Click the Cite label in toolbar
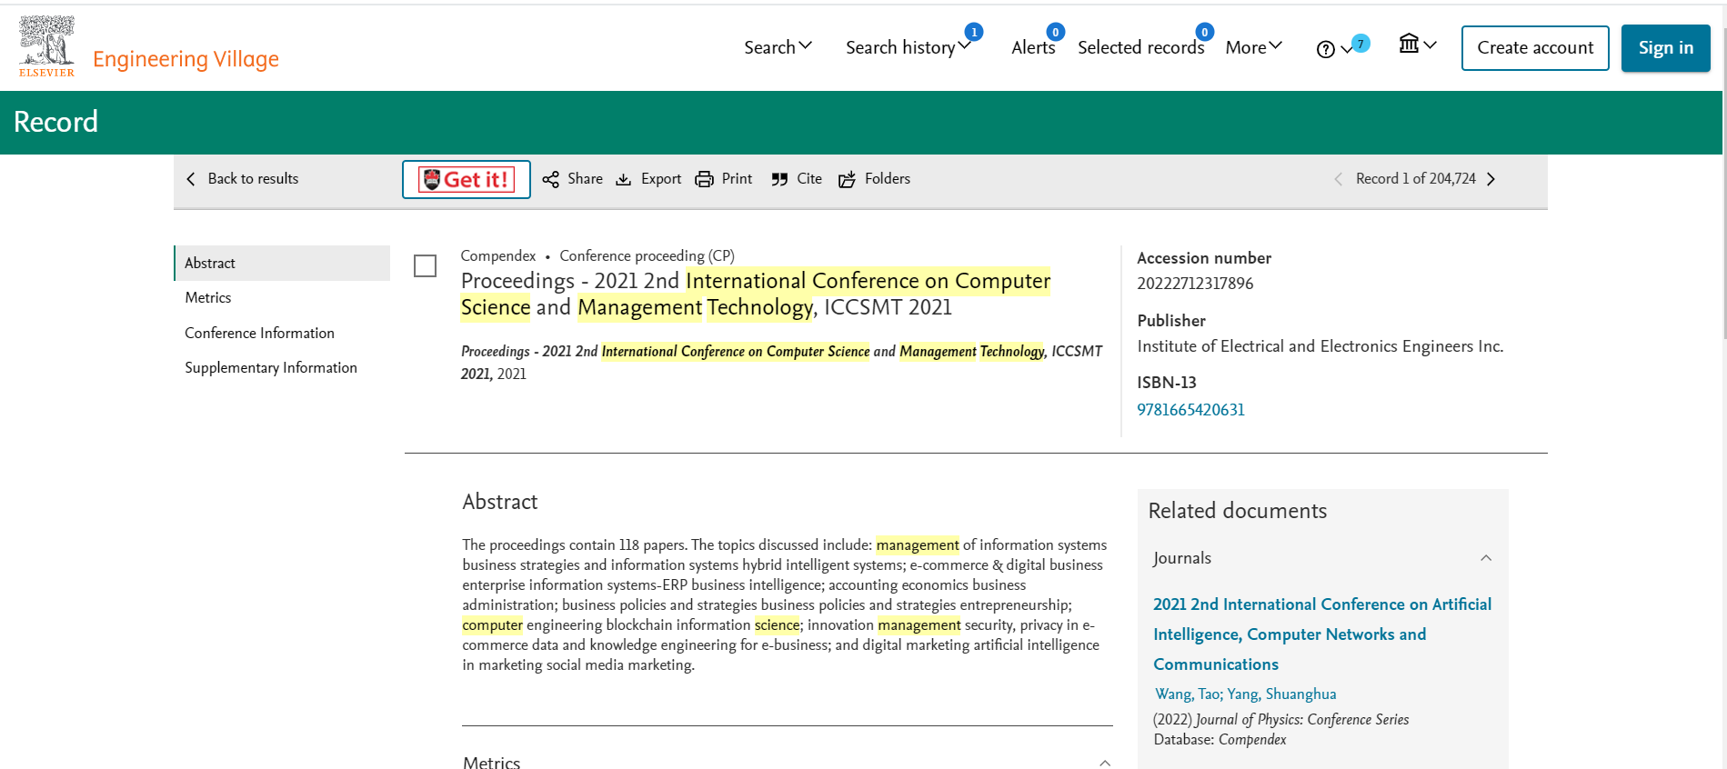 [x=809, y=179]
